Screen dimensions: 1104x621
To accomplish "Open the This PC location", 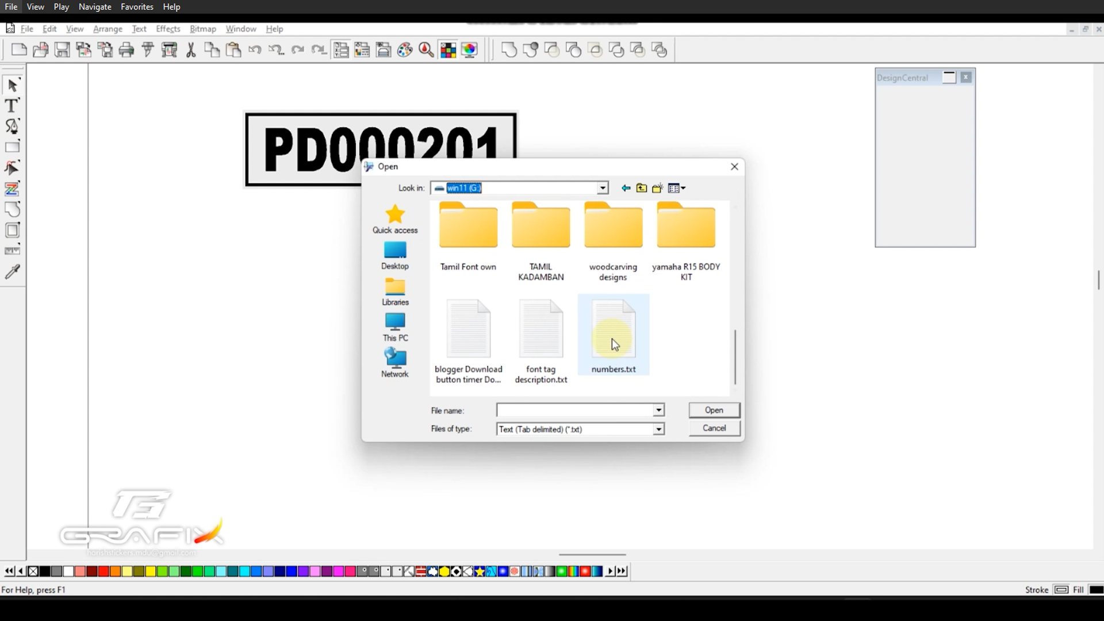I will pyautogui.click(x=395, y=327).
